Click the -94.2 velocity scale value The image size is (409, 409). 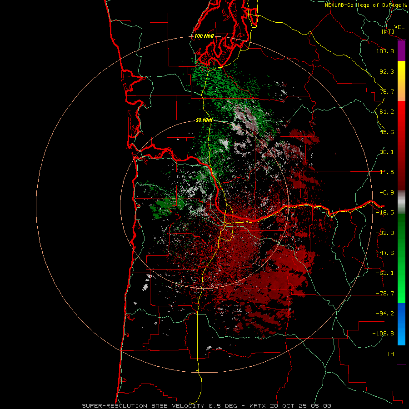pos(385,314)
